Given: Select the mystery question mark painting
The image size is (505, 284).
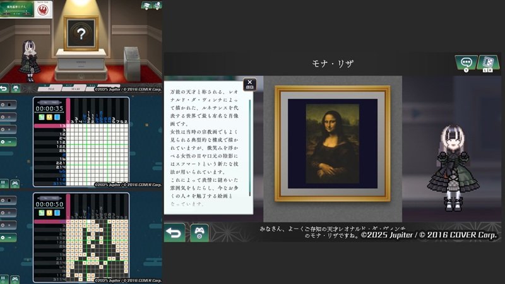Looking at the screenshot, I should tap(81, 33).
